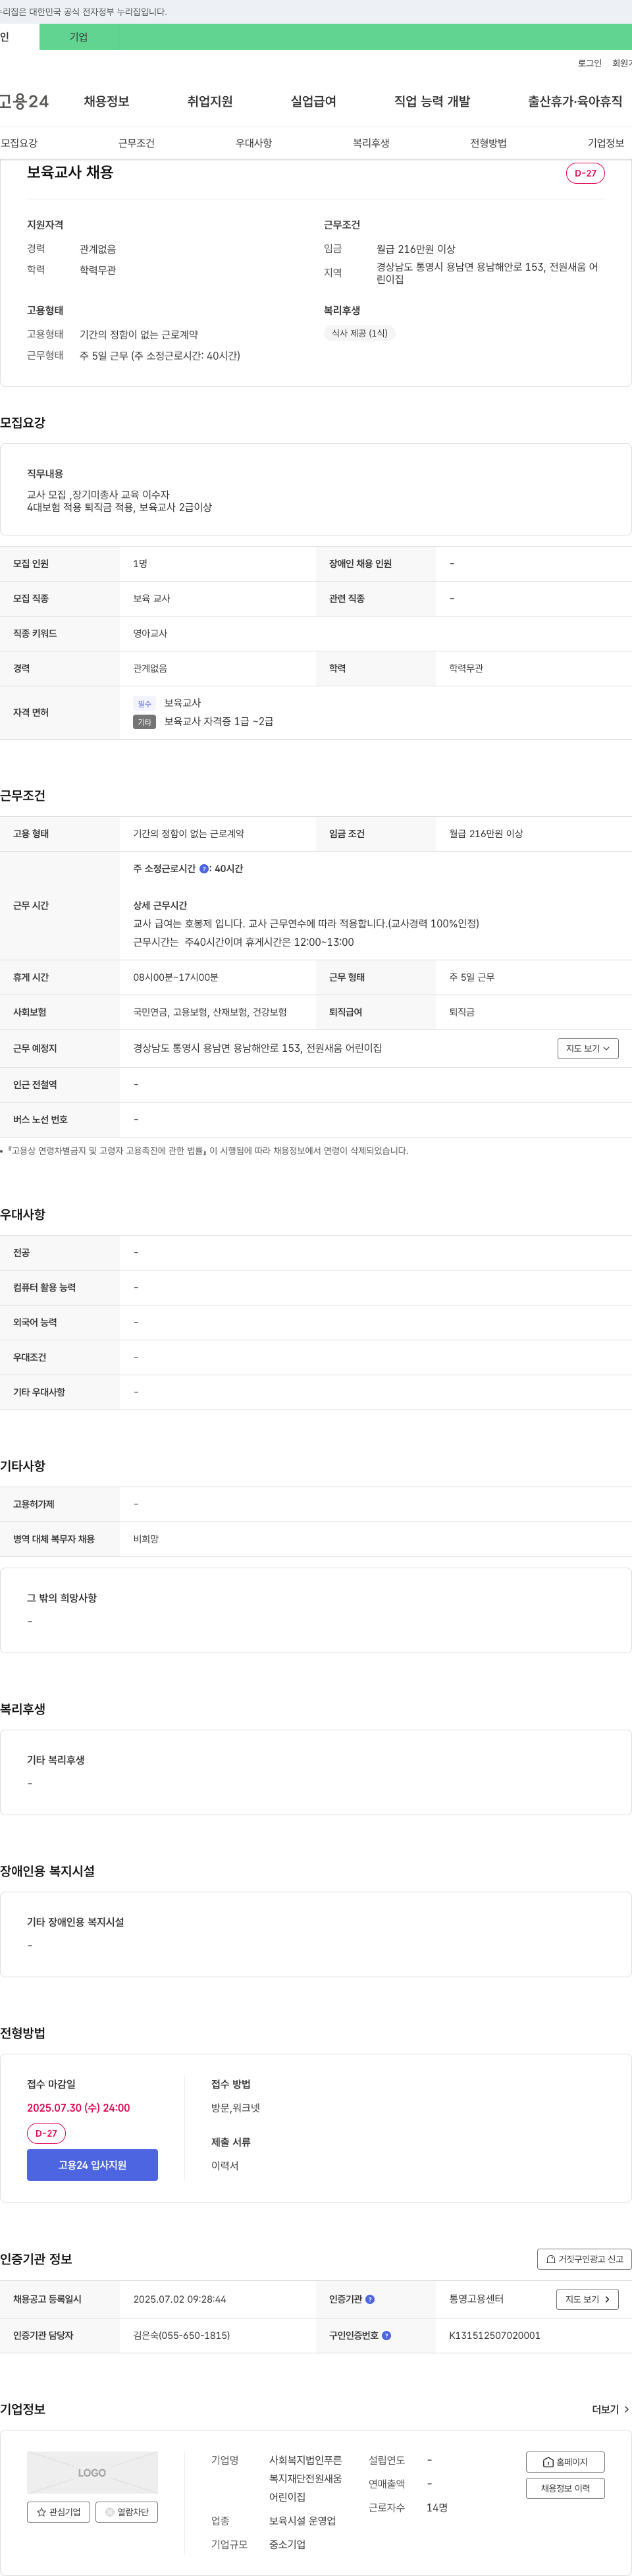Viewport: 632px width, 2576px height.
Task: Block viewing with 열람차단 button
Action: point(127,2512)
